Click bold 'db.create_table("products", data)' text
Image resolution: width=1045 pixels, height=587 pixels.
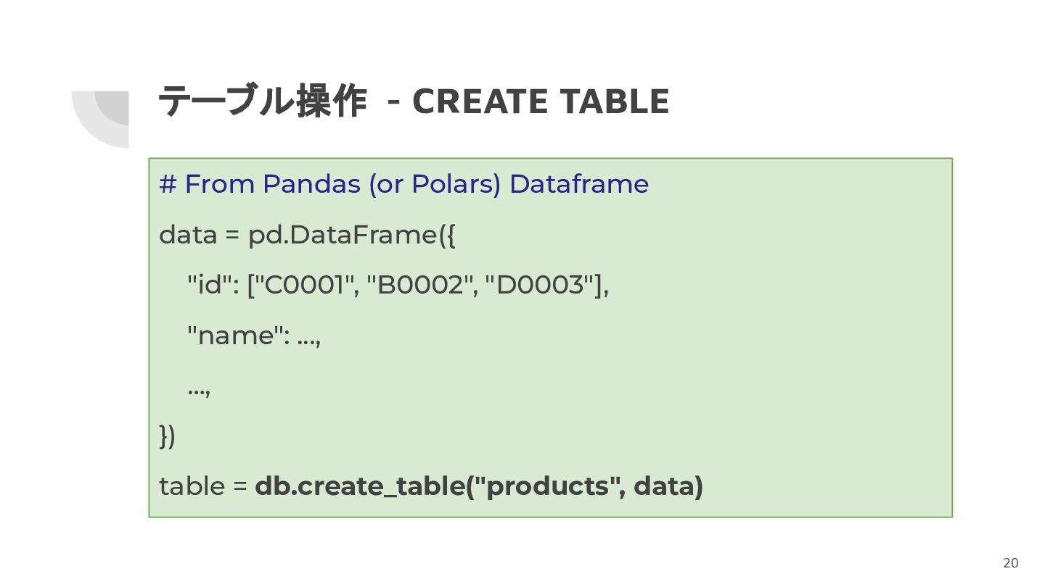479,486
